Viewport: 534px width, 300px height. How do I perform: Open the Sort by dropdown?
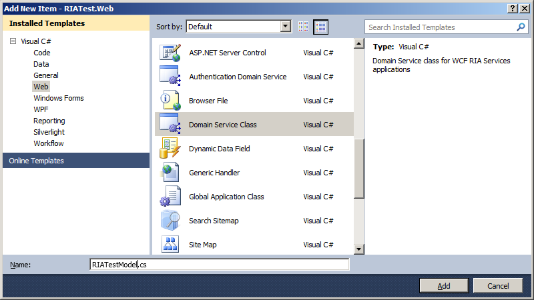click(286, 27)
